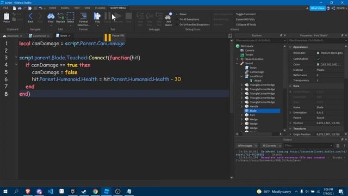
Task: Expand the SpawnLocation tree item
Action: [237, 59]
